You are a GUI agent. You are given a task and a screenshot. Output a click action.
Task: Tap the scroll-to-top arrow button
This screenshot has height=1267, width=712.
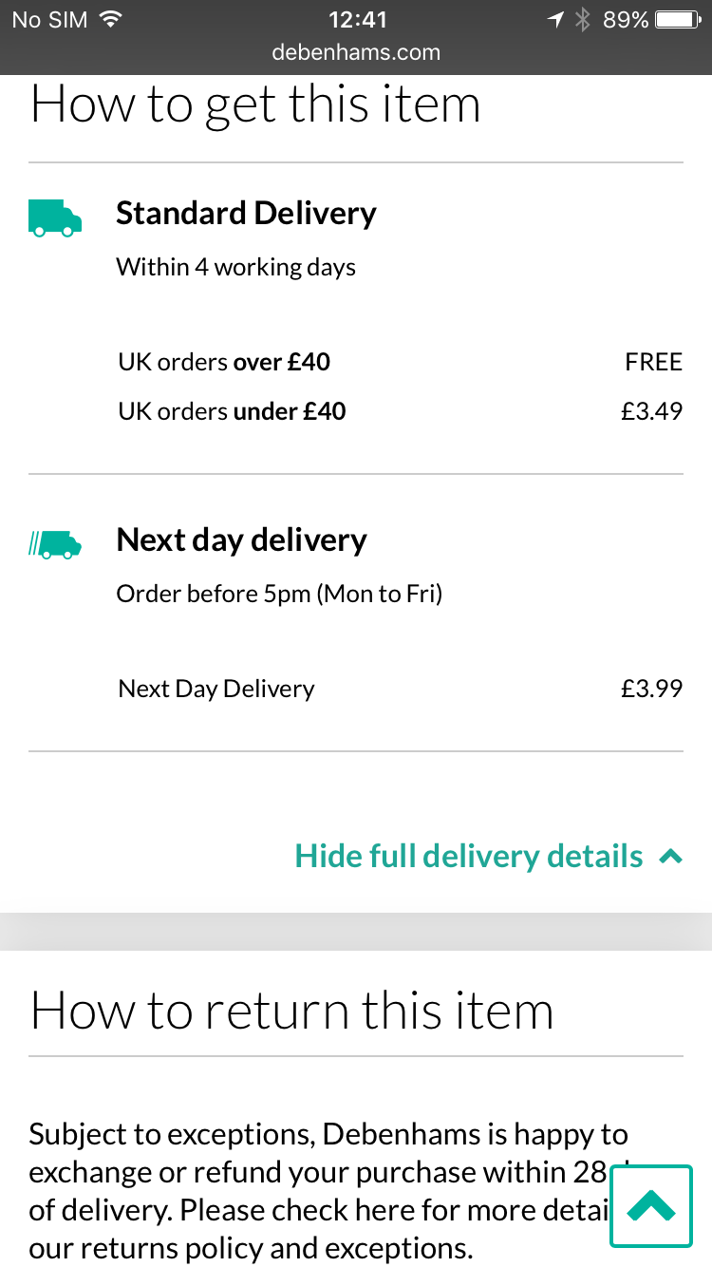pyautogui.click(x=651, y=1207)
